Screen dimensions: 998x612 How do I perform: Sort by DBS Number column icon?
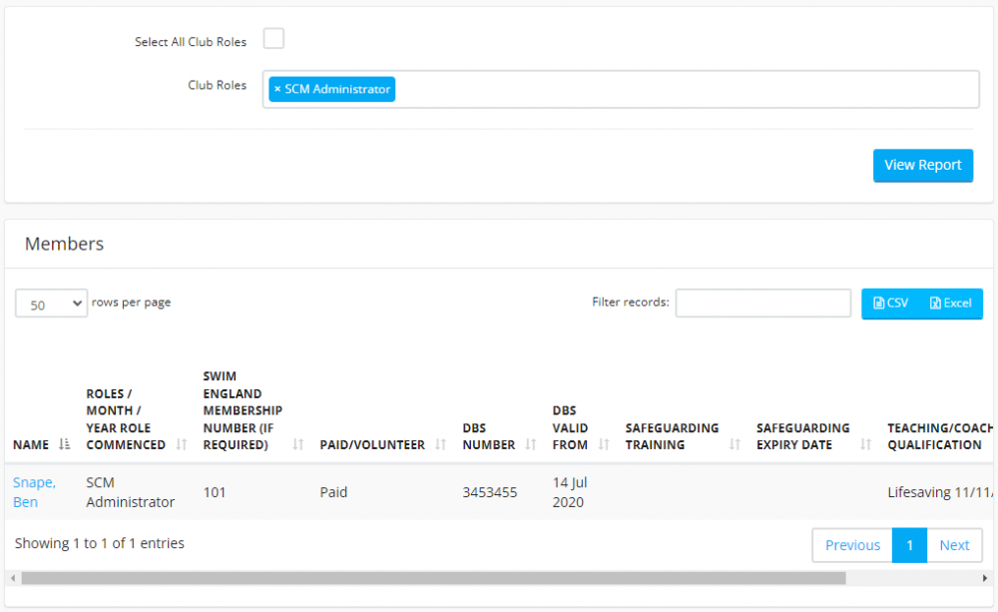(x=531, y=445)
